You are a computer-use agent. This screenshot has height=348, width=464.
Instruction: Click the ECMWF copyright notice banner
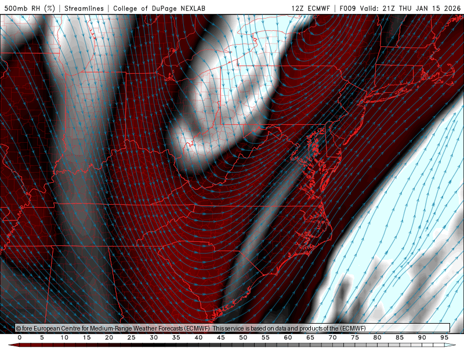[x=233, y=328]
